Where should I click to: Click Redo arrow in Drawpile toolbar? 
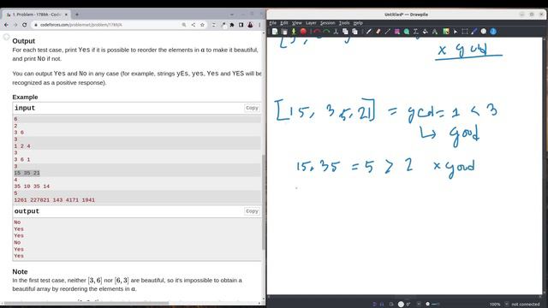point(326,32)
